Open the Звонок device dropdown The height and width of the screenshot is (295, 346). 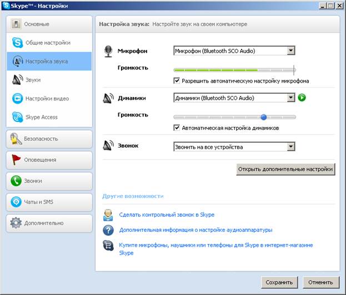[x=234, y=147]
